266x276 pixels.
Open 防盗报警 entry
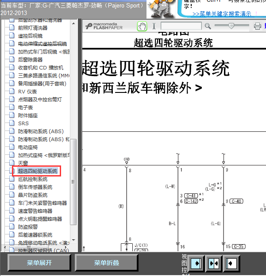click(x=28, y=227)
